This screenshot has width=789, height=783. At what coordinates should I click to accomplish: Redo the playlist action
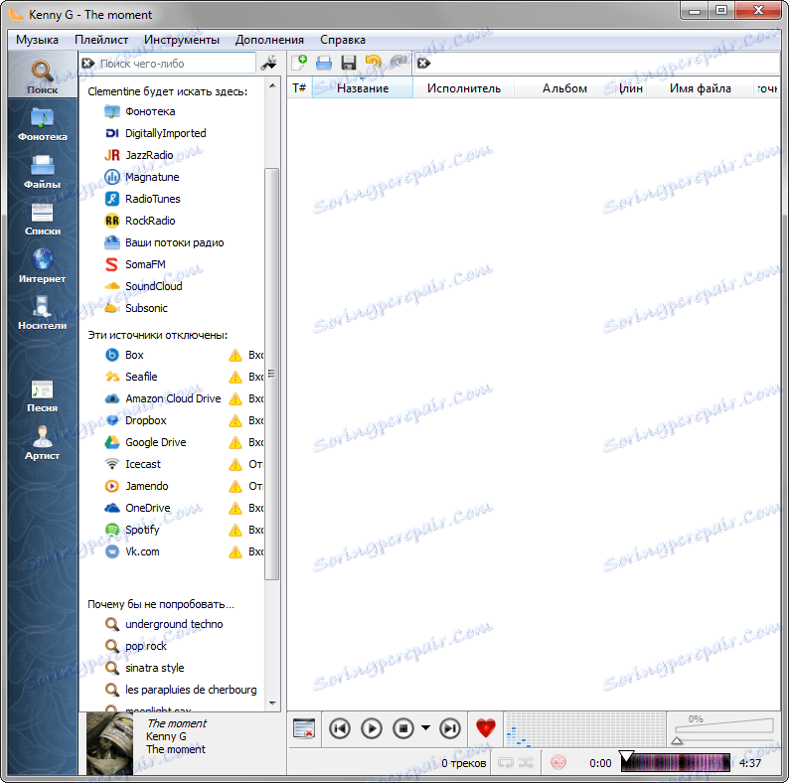[x=398, y=63]
